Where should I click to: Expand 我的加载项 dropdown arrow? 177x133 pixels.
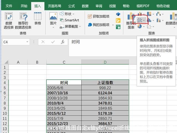point(113,25)
